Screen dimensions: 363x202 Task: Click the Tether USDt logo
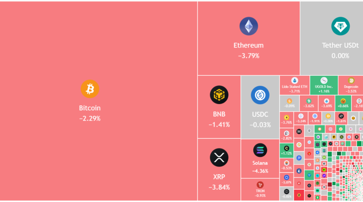(x=340, y=26)
